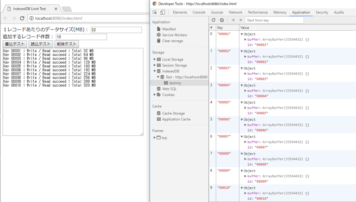Expand buffer ArrayBuffer of record 00002
Viewport: 356px width, 202px height.
tap(245, 57)
